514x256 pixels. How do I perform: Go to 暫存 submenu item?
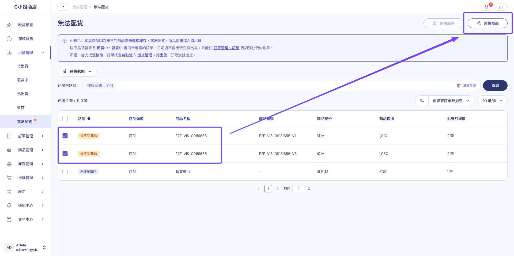pyautogui.click(x=21, y=108)
